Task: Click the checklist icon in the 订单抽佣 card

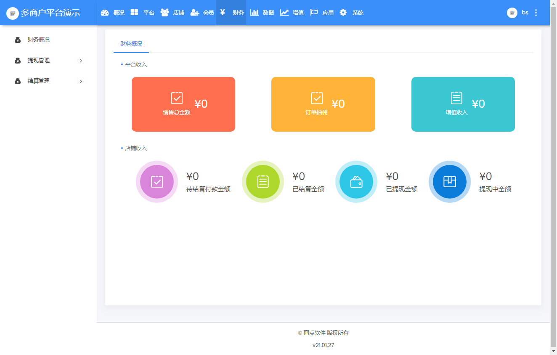Action: pyautogui.click(x=317, y=98)
